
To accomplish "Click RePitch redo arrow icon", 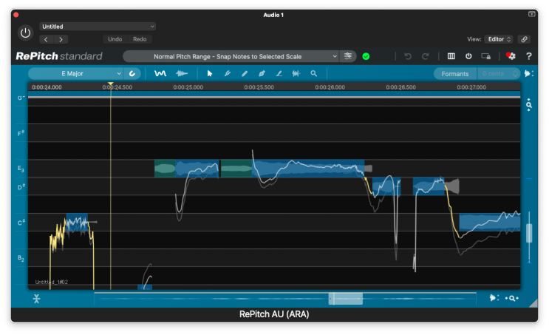I will pos(425,56).
